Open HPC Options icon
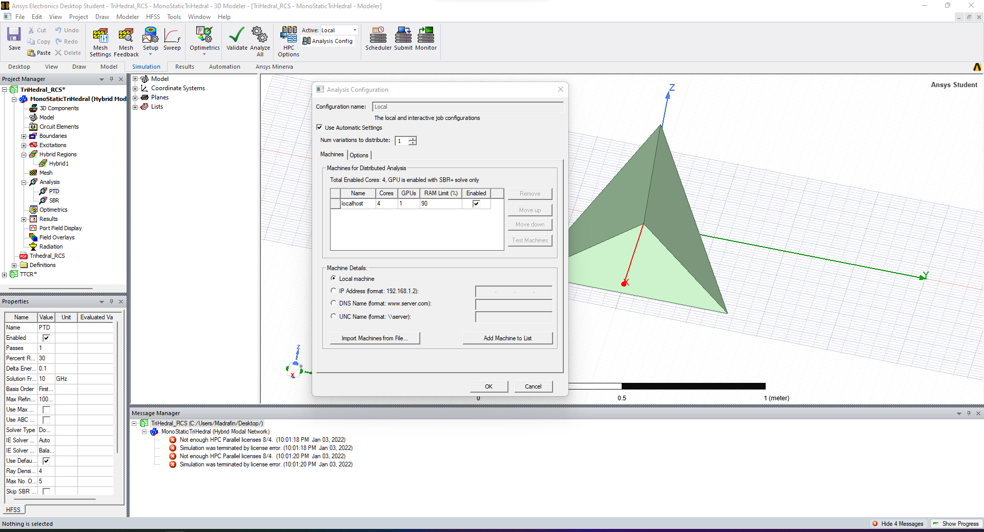Viewport: 984px width, 532px height. pos(289,35)
